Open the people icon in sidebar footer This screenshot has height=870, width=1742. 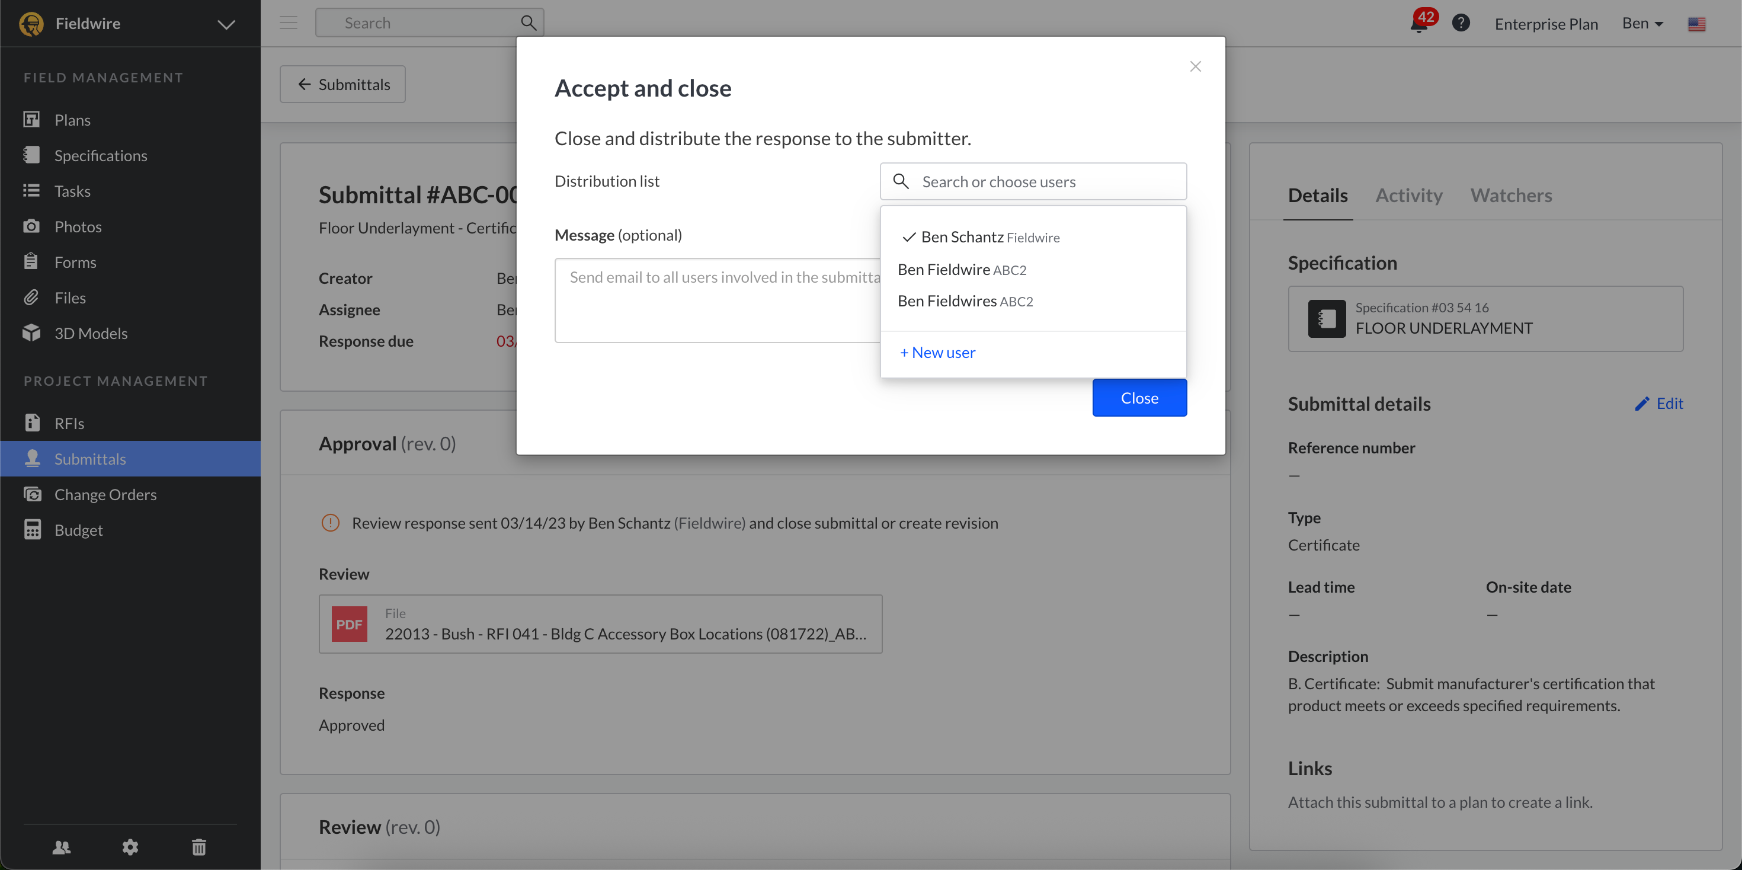[62, 846]
